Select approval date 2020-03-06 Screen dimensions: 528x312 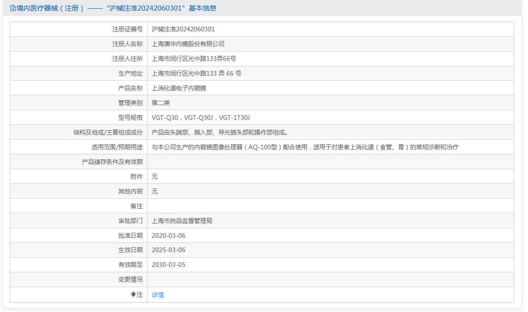[x=168, y=235]
